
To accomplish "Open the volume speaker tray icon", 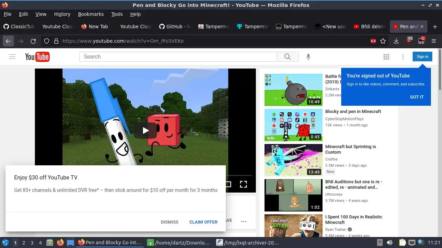I will click(x=390, y=242).
